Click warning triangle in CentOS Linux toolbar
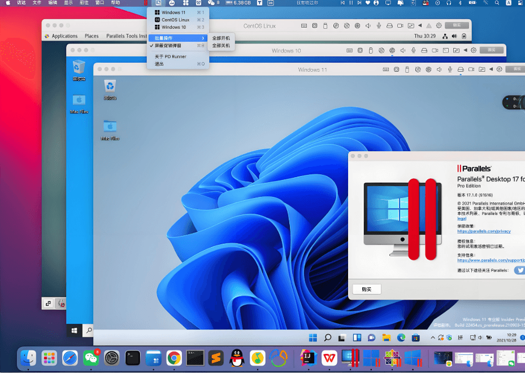Image resolution: width=525 pixels, height=373 pixels. (429, 26)
